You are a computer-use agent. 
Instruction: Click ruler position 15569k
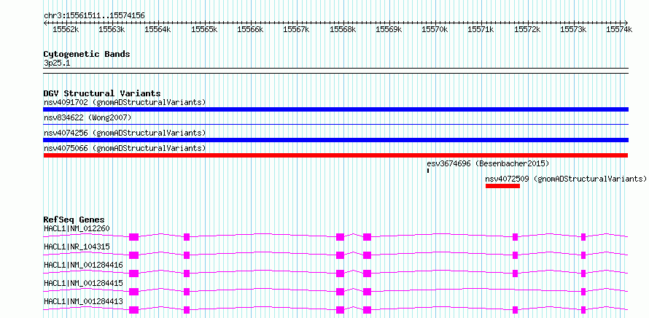tap(389, 29)
